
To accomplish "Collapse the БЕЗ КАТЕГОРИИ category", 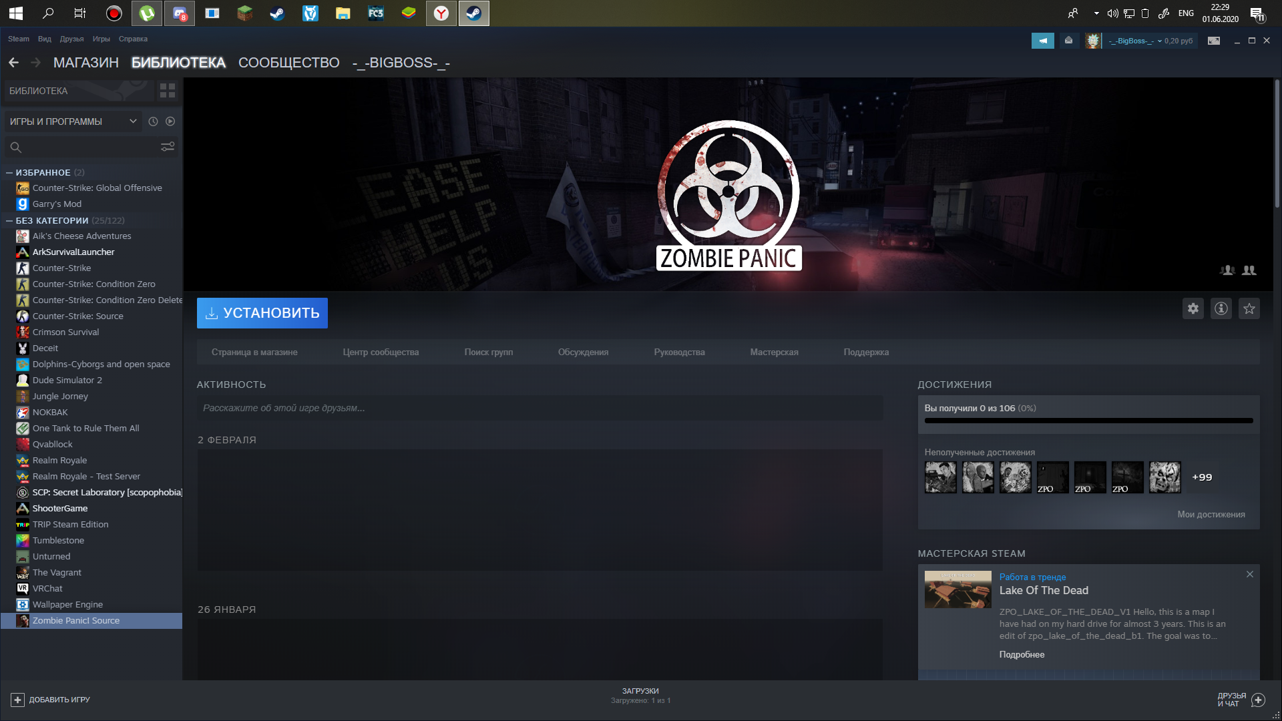I will (x=9, y=221).
